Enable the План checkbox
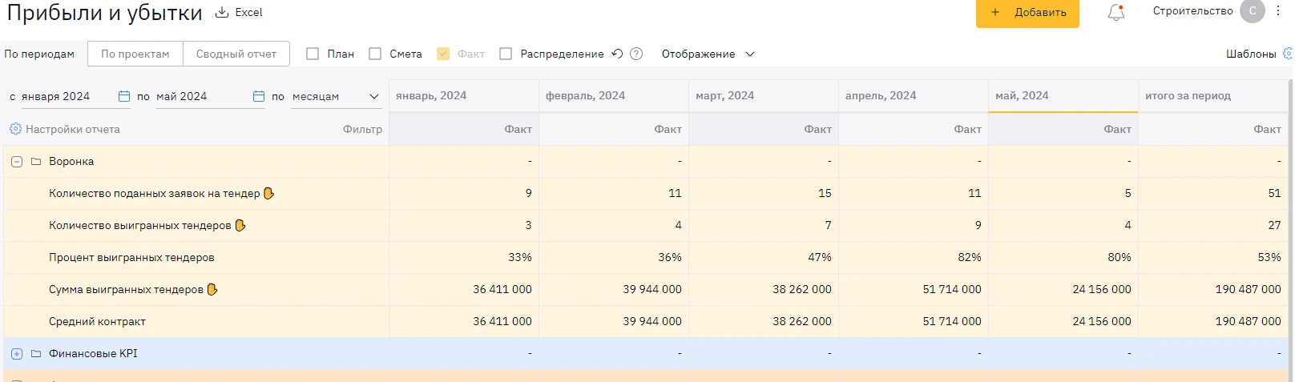Image resolution: width=1307 pixels, height=382 pixels. click(x=313, y=54)
